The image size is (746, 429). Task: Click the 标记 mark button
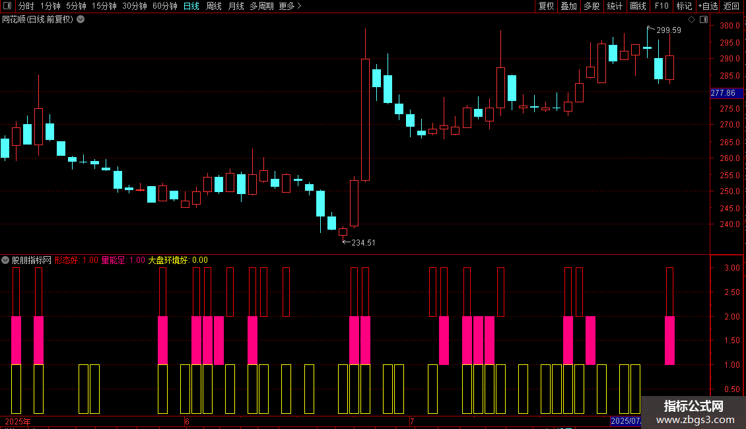point(684,6)
